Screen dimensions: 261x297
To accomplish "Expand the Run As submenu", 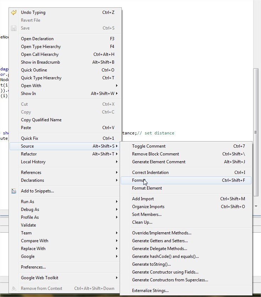I will [x=65, y=202].
